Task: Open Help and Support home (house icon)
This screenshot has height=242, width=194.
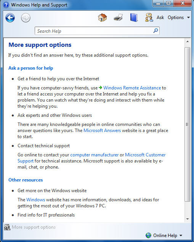Action: coord(102,18)
